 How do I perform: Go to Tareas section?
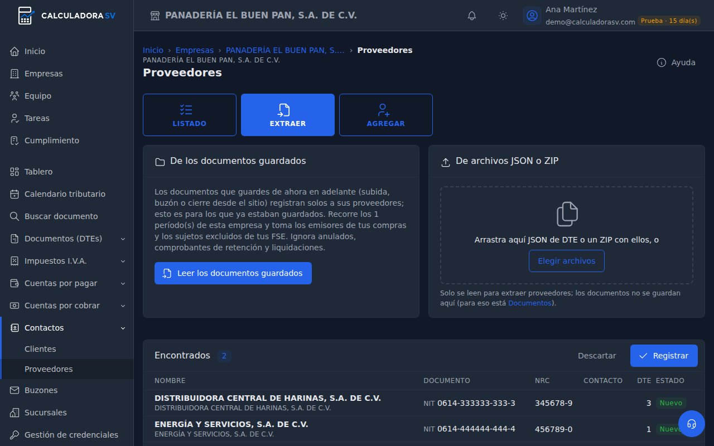(67, 118)
